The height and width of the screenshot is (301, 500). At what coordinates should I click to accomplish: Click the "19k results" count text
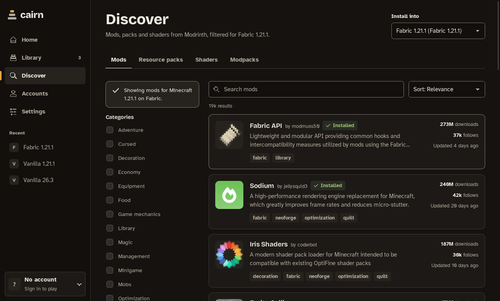[220, 106]
